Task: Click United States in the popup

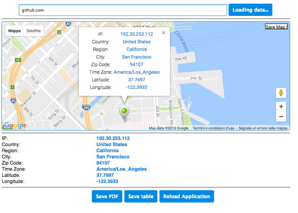Action: [137, 42]
